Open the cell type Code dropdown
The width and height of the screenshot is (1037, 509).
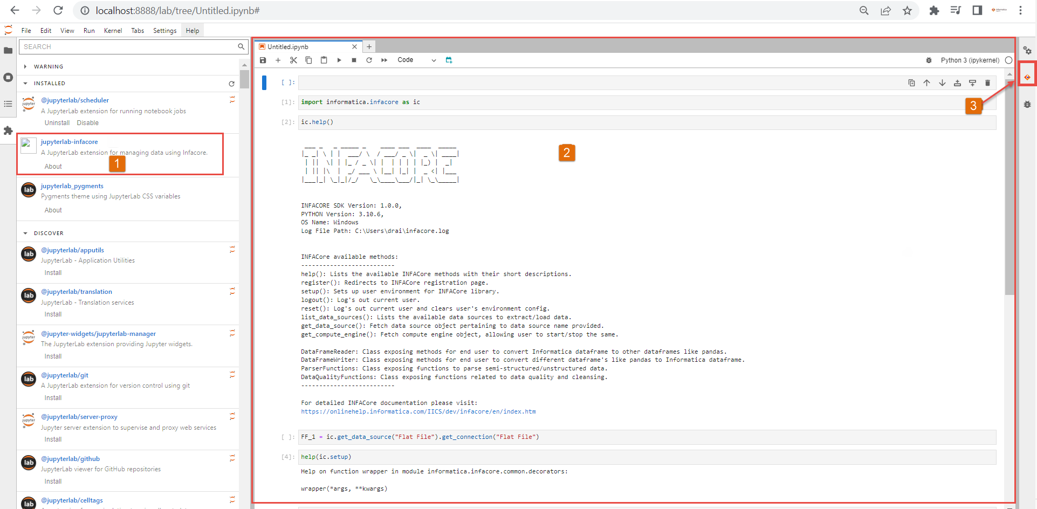416,60
